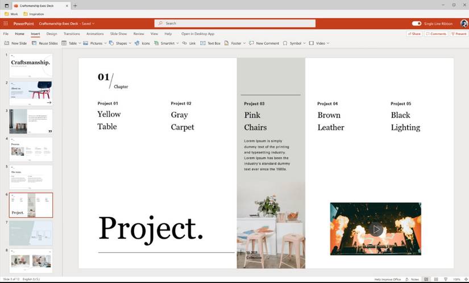Select slide 5 thumbnail
This screenshot has height=283, width=469.
31,177
